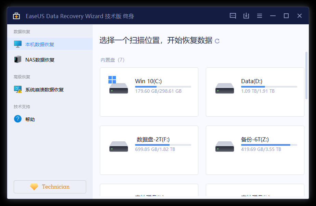Click the 419.69 GB/3.55 TB text

(x=261, y=149)
